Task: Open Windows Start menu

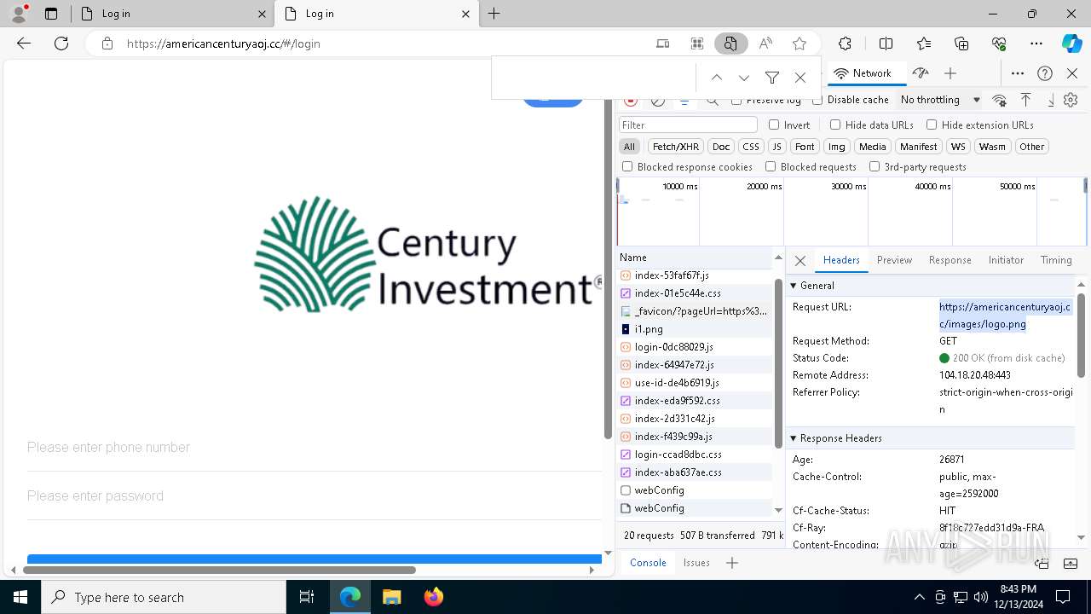Action: (20, 597)
